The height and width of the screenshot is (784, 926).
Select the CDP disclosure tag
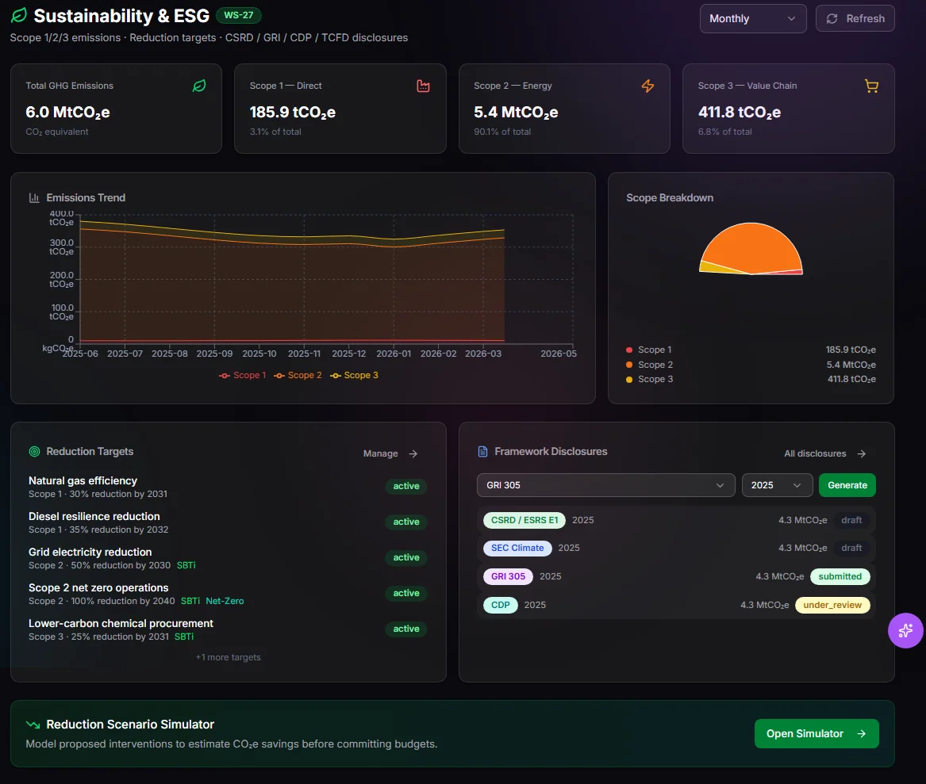(x=500, y=606)
